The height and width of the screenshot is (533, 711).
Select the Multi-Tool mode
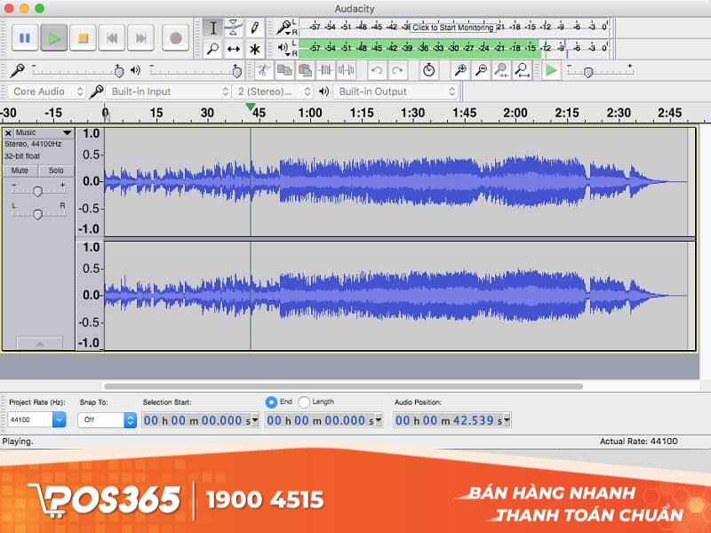pyautogui.click(x=252, y=47)
